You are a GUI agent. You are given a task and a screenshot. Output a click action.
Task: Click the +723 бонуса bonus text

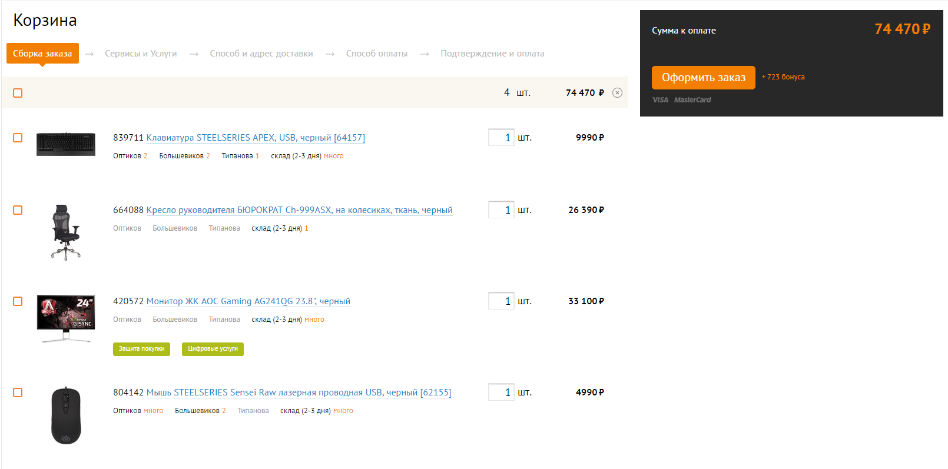coord(783,77)
